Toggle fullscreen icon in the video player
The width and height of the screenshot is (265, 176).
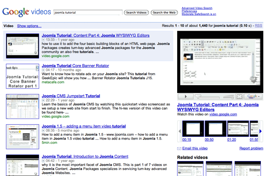pos(239,97)
